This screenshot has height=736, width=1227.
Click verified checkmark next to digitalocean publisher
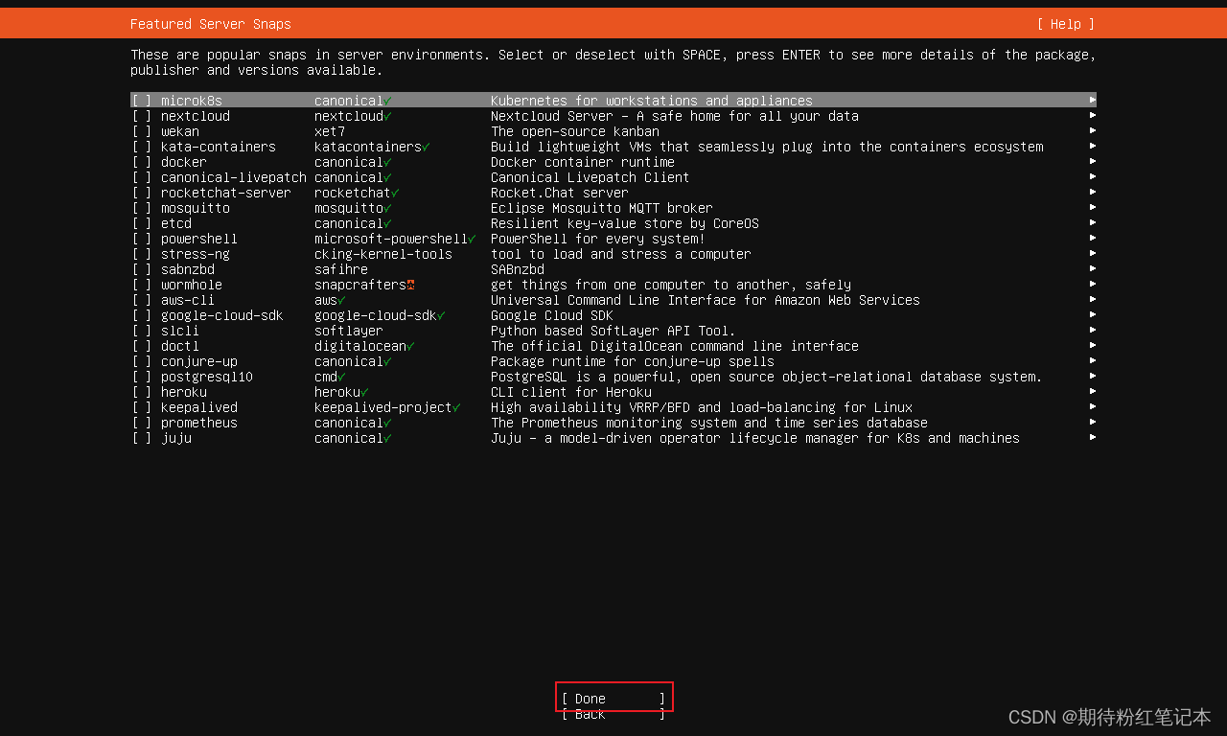tap(410, 346)
